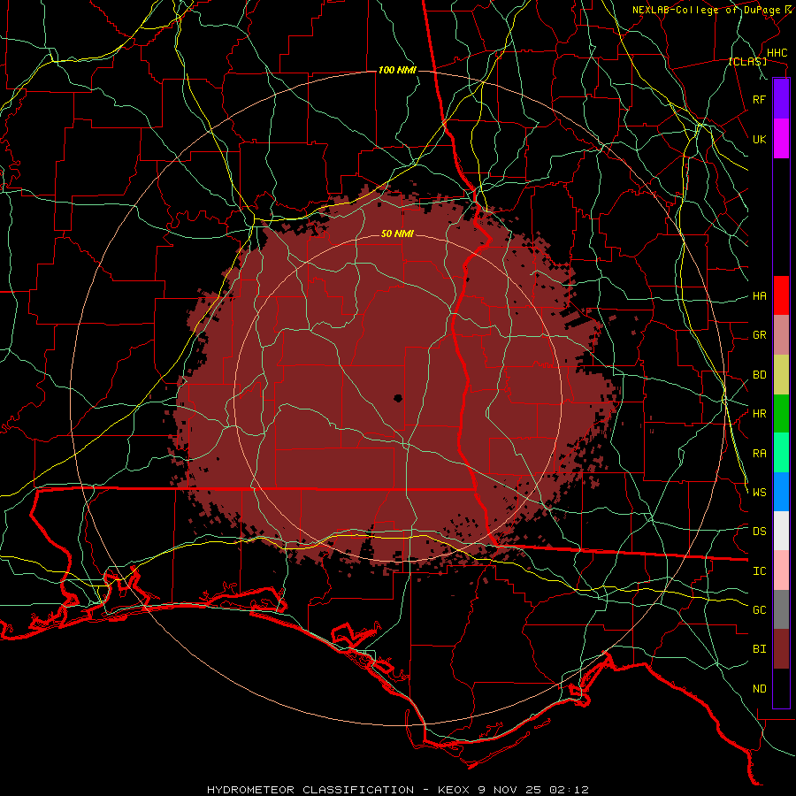Click the IC legend label

point(760,571)
